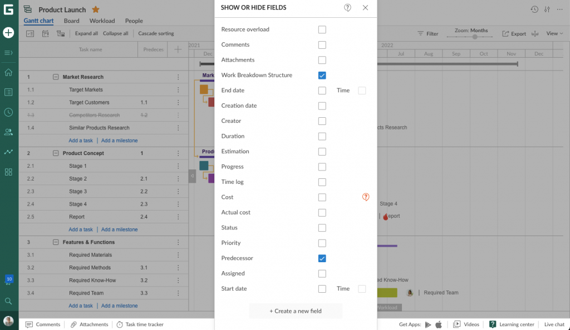Open the Workload tab
Image resolution: width=570 pixels, height=330 pixels.
click(x=102, y=21)
